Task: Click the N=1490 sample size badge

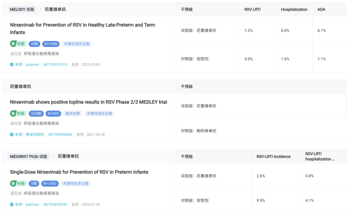Action: pos(51,44)
